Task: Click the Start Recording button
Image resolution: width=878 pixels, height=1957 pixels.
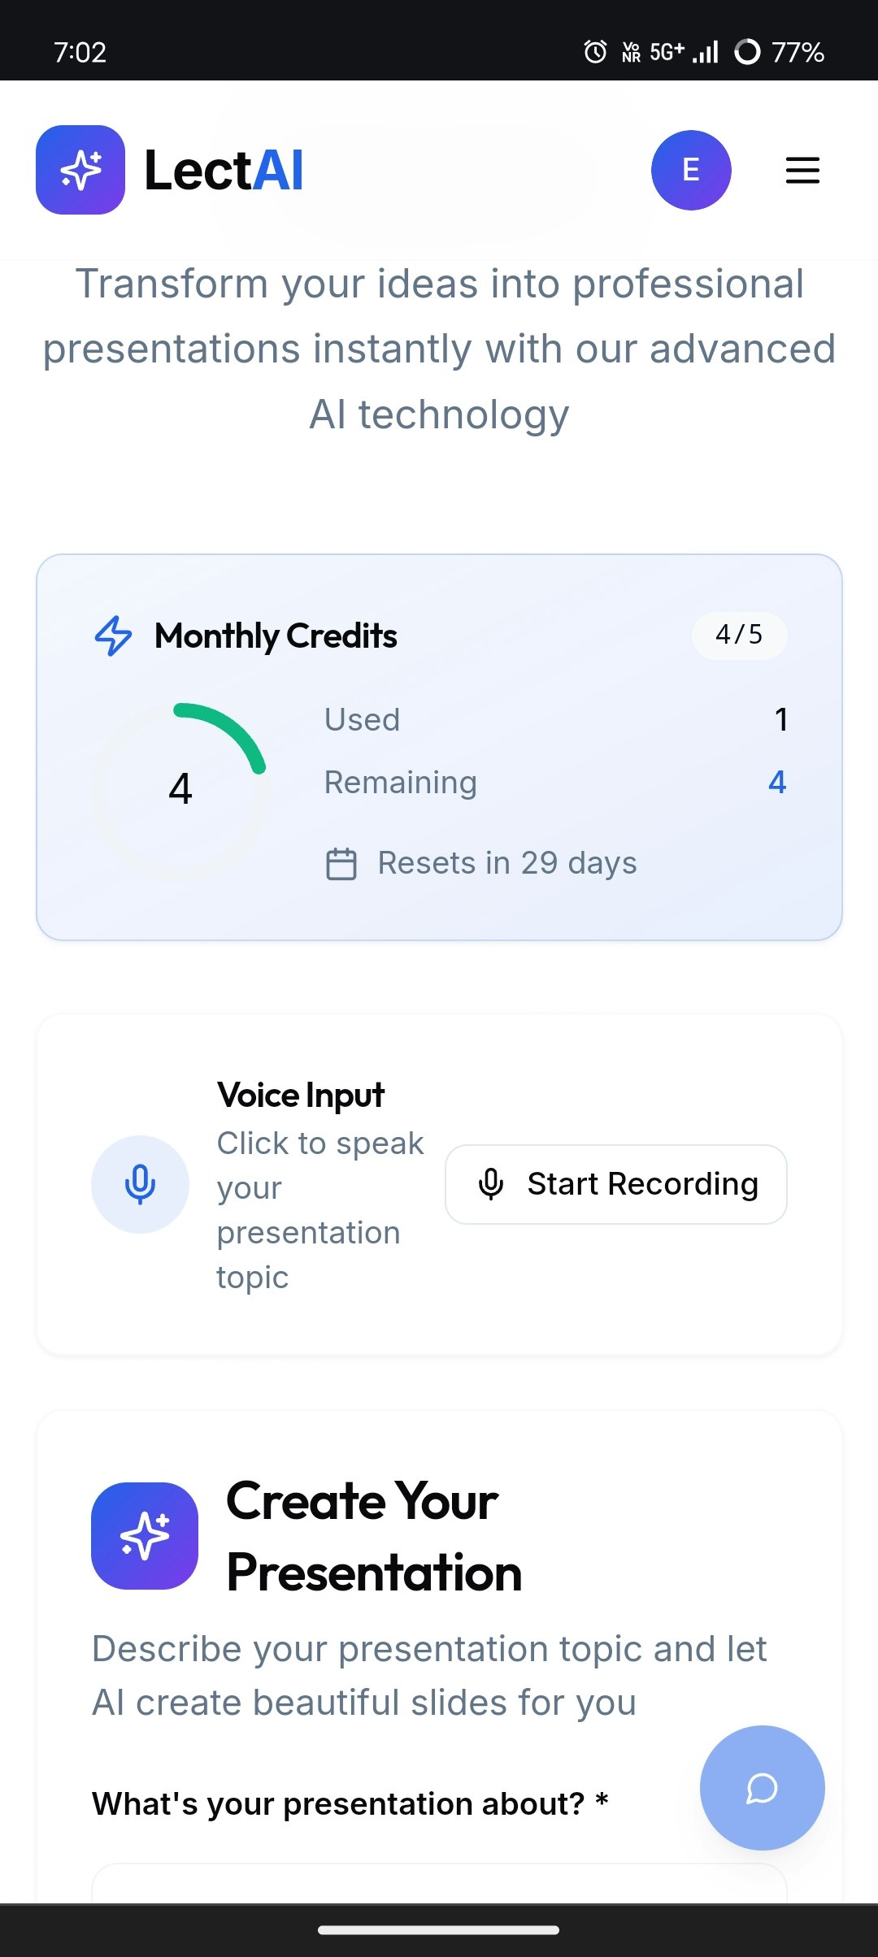Action: click(616, 1184)
